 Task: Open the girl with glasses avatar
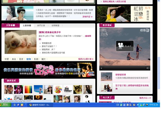[x=9, y=89]
